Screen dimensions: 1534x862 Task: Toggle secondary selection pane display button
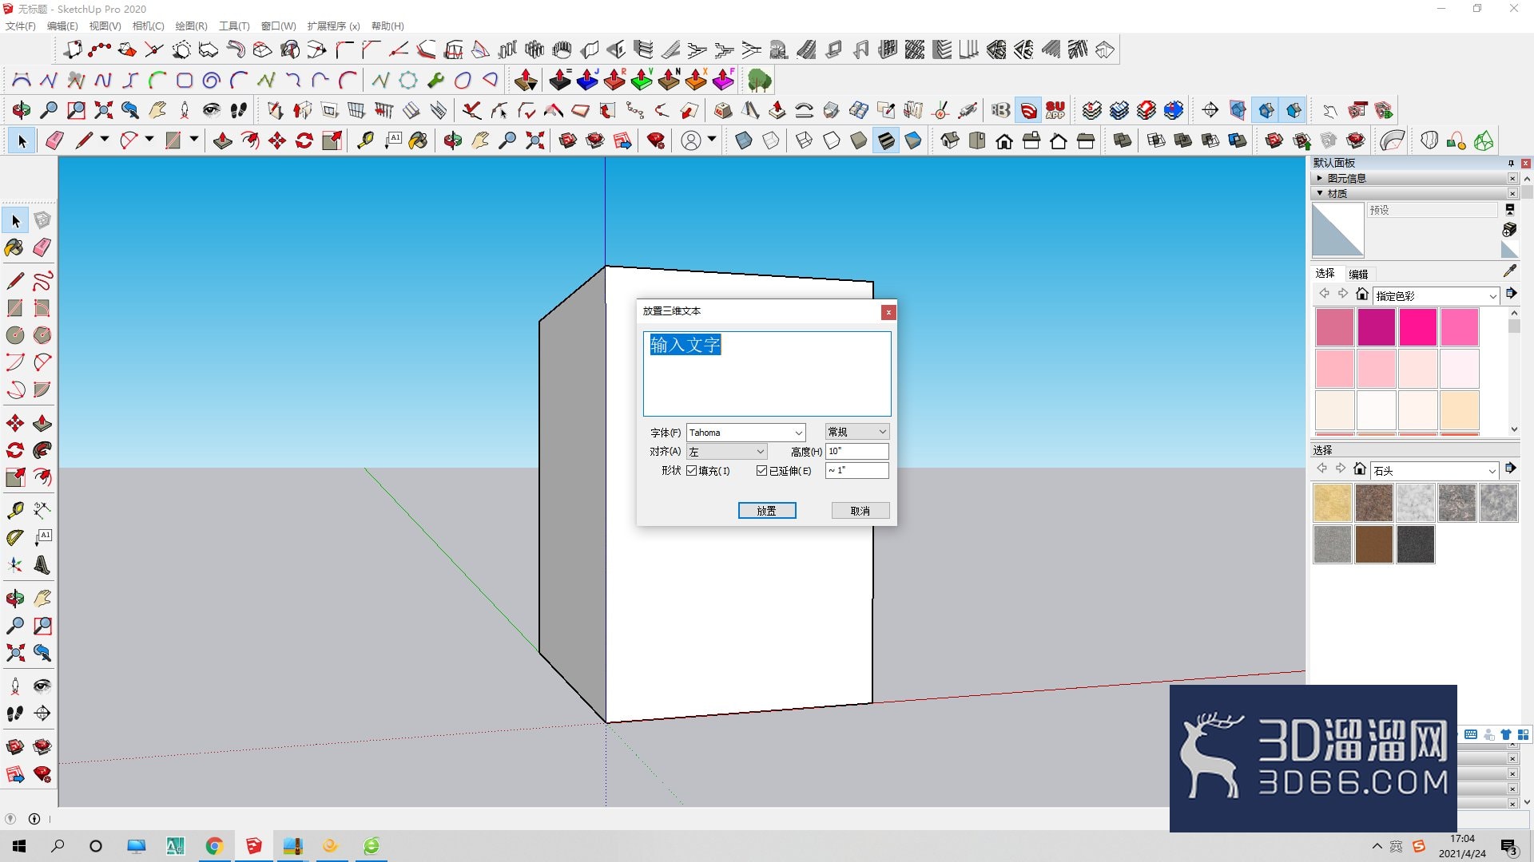pyautogui.click(x=1509, y=210)
